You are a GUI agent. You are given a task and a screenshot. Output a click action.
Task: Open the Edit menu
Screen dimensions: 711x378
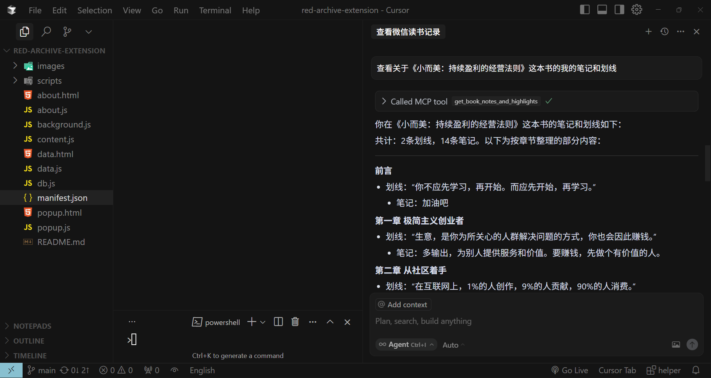tap(59, 10)
